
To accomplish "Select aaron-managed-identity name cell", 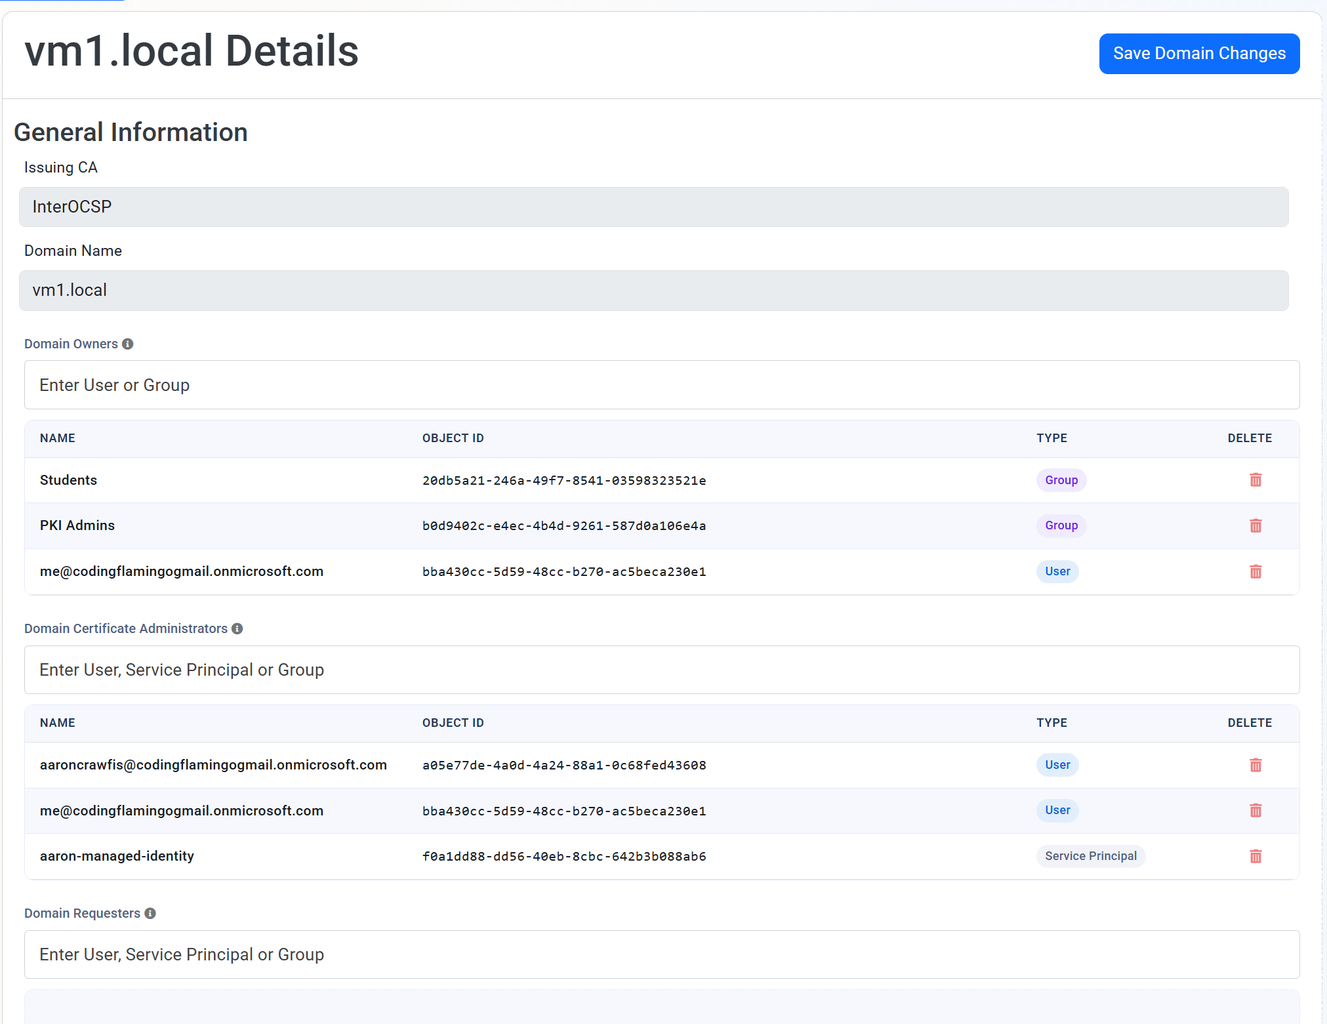I will (x=117, y=856).
